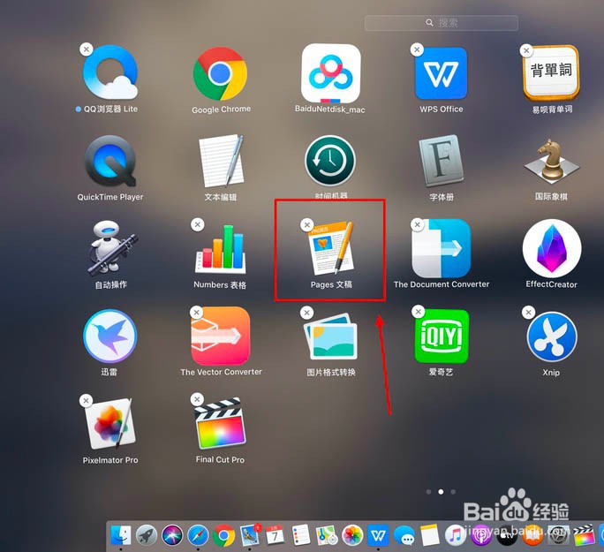Open Maps in the Dock
The height and width of the screenshot is (552, 604).
click(327, 535)
